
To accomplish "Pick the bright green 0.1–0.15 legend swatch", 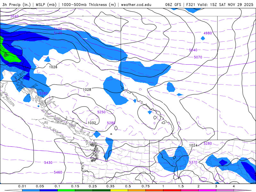I will coord(66,190).
